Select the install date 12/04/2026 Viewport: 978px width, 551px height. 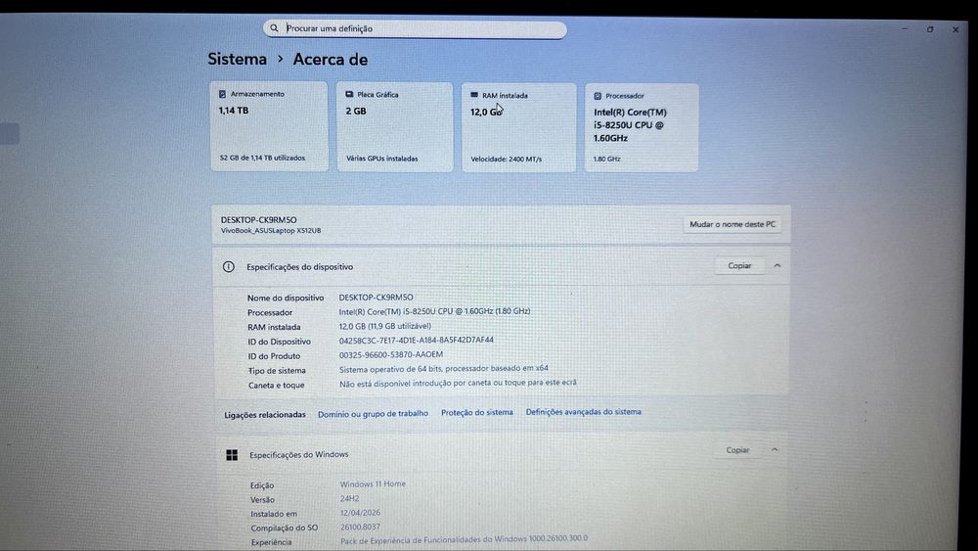click(x=360, y=513)
